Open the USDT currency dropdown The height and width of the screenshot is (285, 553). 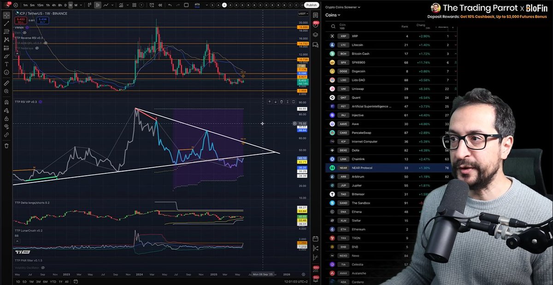point(303,13)
